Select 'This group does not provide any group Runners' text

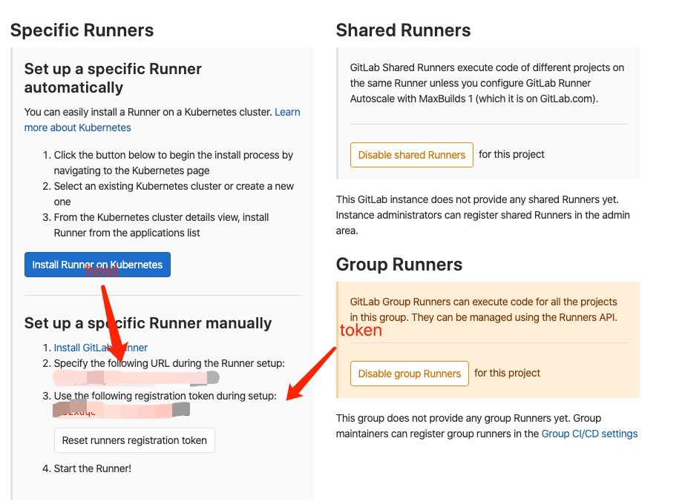click(487, 426)
